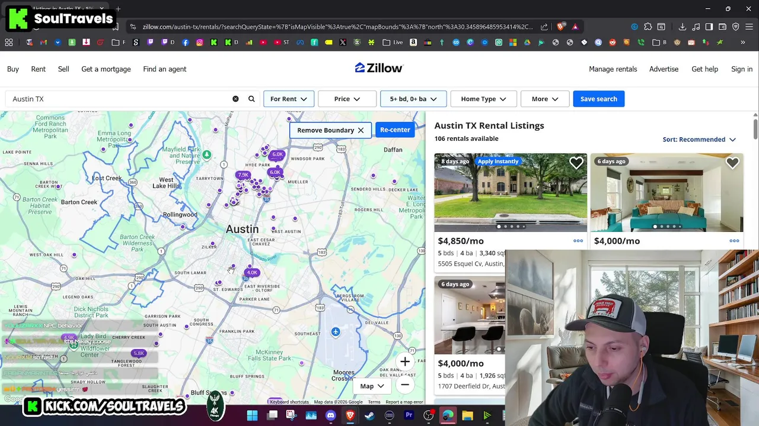This screenshot has height=426, width=759.
Task: Expand the 5+ bd, 0+ ba filter
Action: 413,99
